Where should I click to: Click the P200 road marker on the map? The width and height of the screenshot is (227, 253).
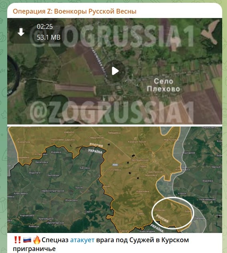[x=115, y=165]
